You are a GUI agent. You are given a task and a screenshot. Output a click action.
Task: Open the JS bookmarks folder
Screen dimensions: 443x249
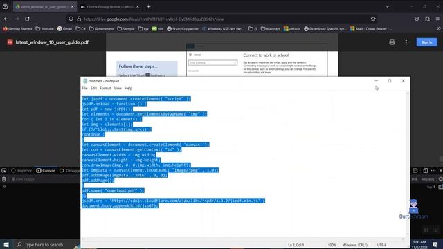[253, 29]
